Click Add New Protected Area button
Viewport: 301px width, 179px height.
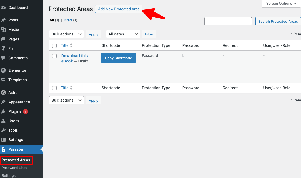(x=119, y=9)
